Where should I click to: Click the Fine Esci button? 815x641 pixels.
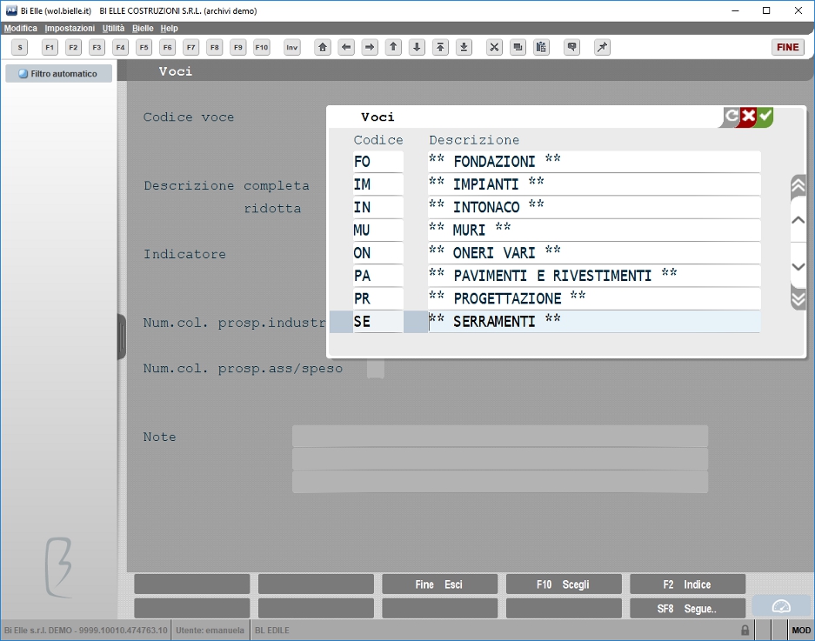point(440,584)
